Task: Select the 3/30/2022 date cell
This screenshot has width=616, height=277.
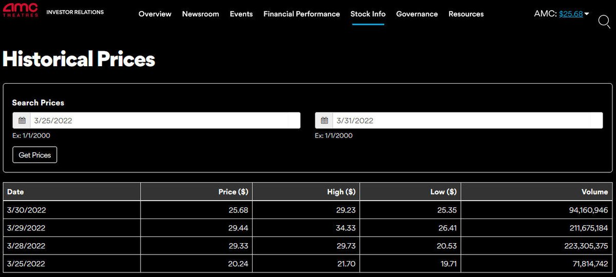Action: [72, 210]
